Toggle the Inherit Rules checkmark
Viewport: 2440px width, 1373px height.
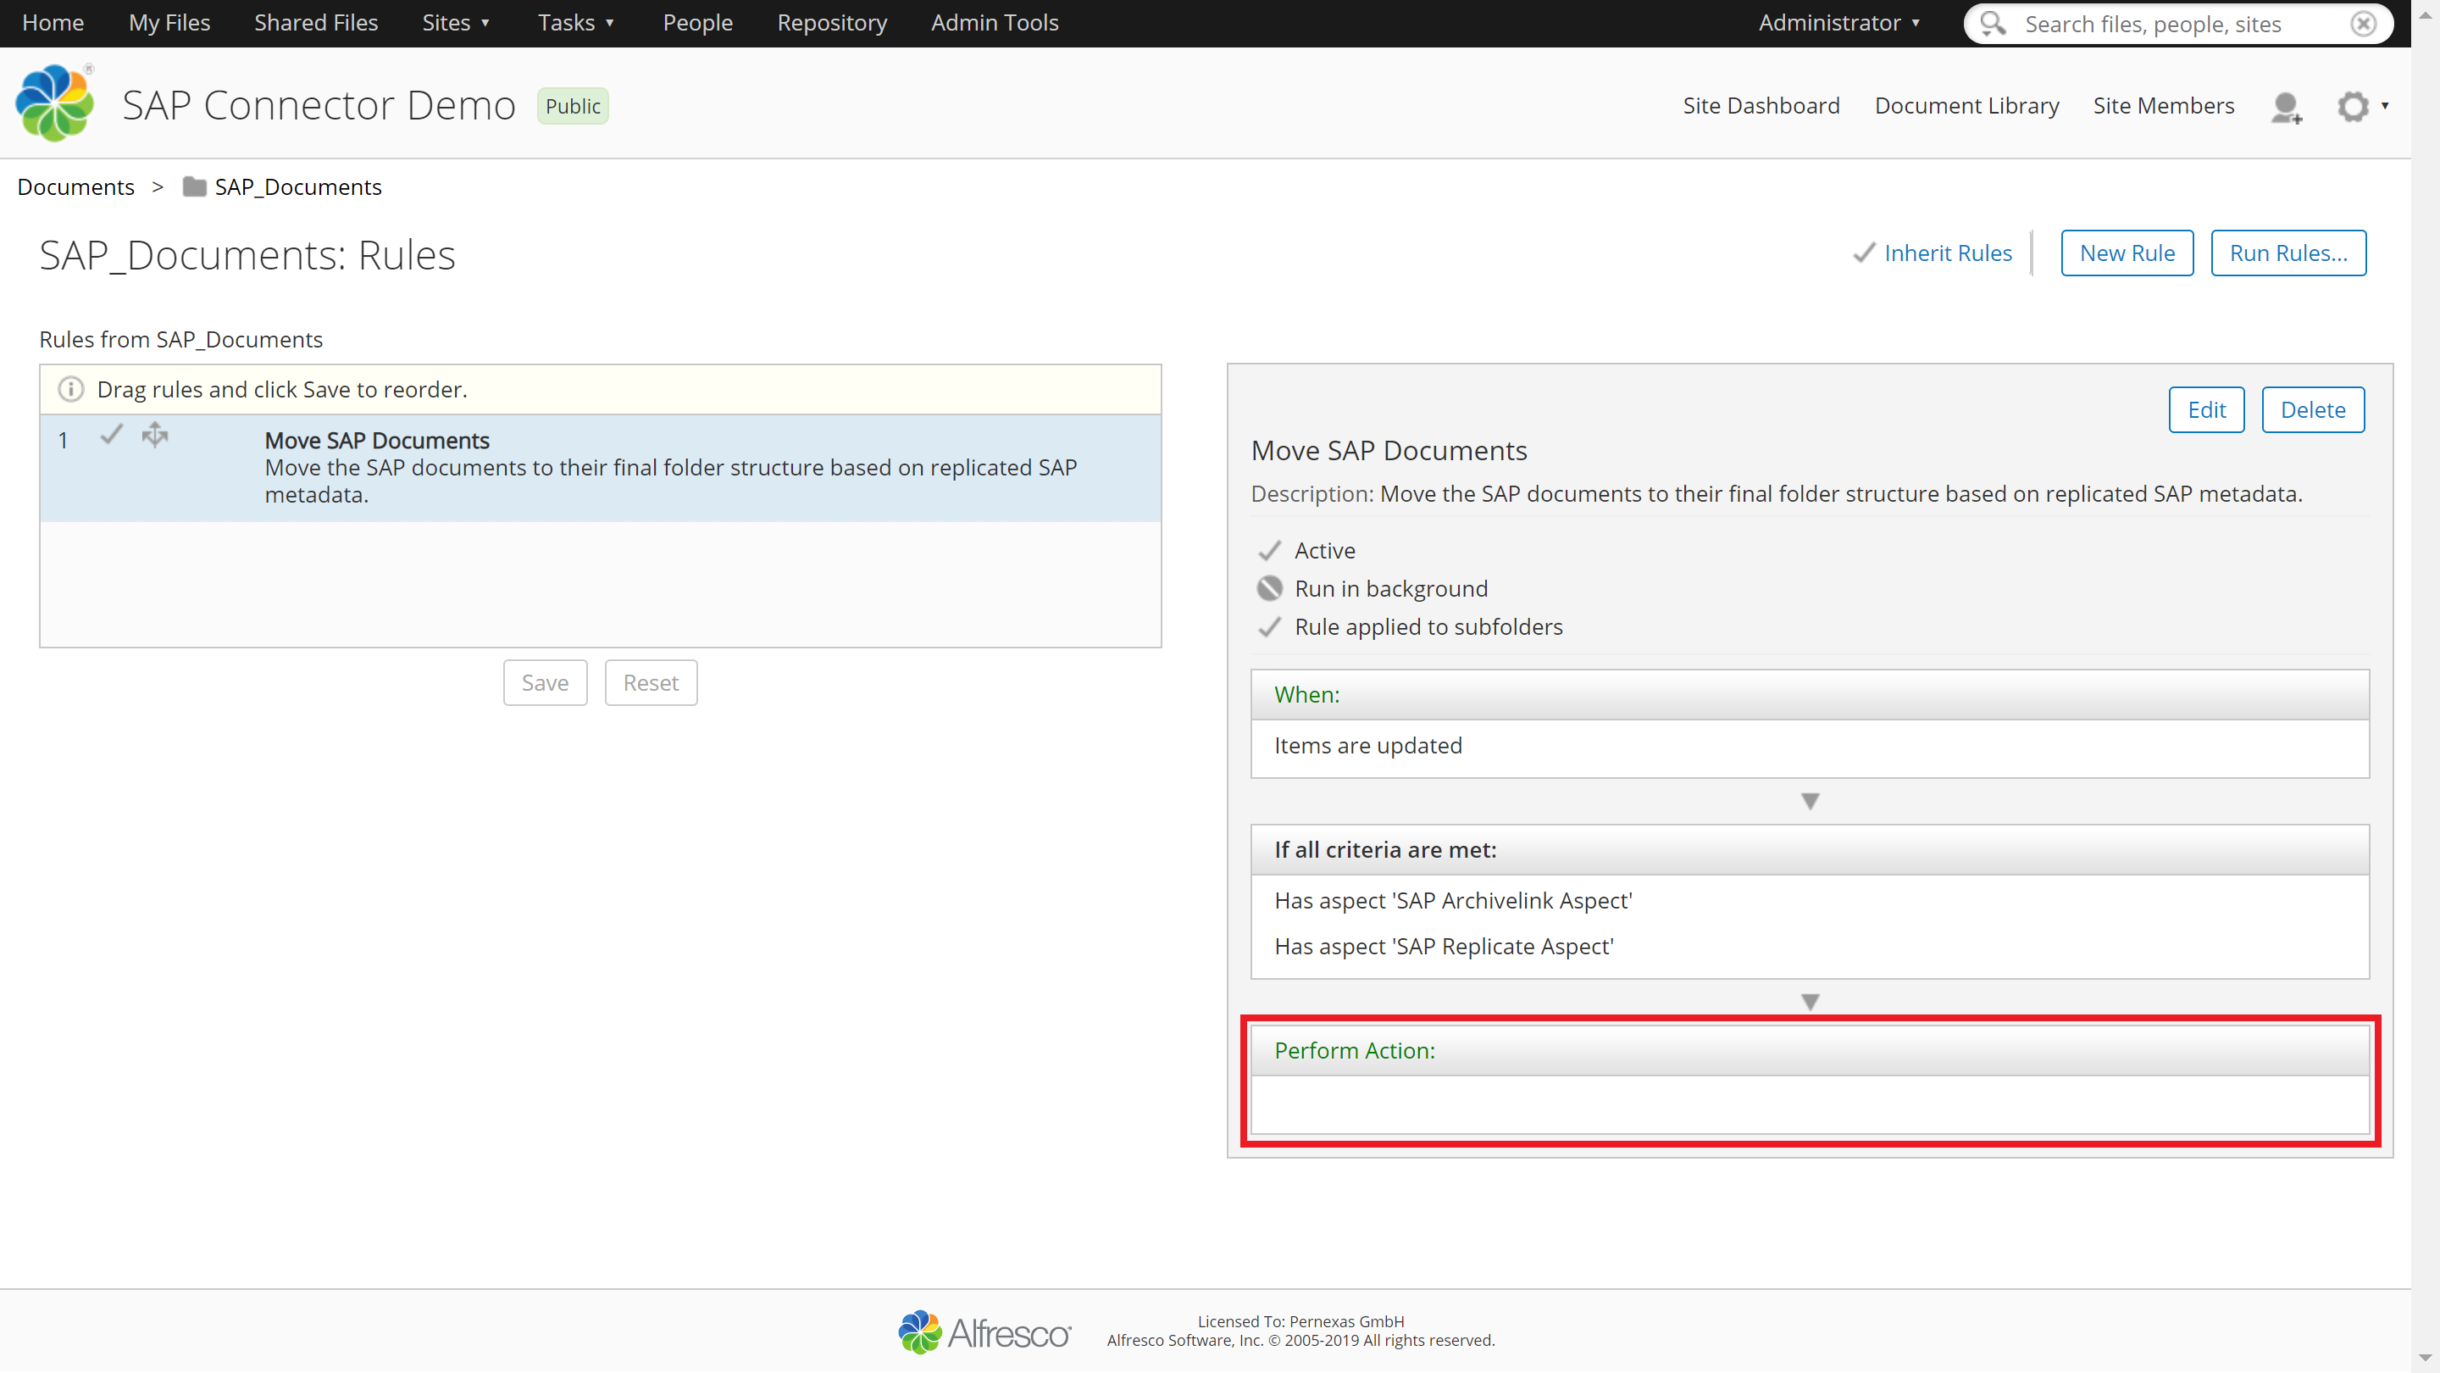1863,253
